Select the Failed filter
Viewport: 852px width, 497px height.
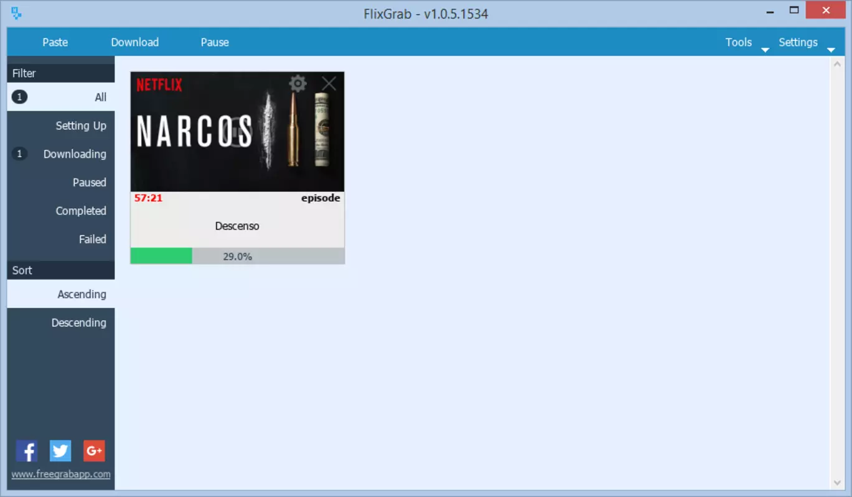click(x=61, y=239)
